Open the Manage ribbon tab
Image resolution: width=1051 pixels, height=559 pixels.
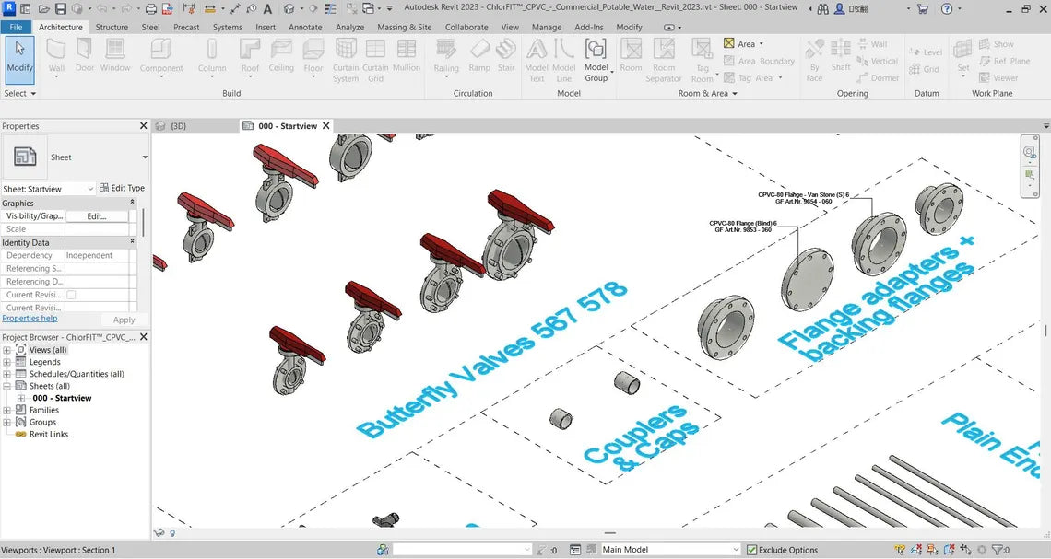(547, 27)
